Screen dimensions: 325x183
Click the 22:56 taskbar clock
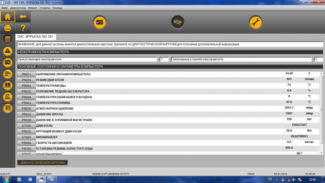coord(312,179)
